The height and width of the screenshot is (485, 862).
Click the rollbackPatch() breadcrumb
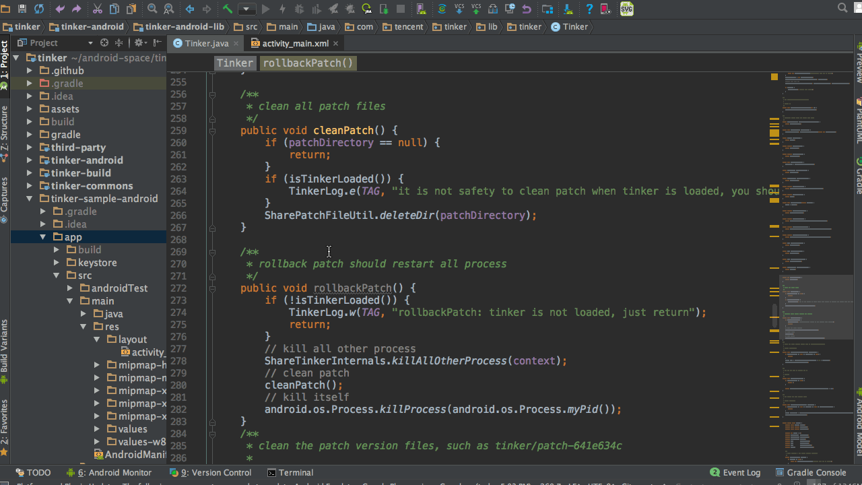point(308,63)
